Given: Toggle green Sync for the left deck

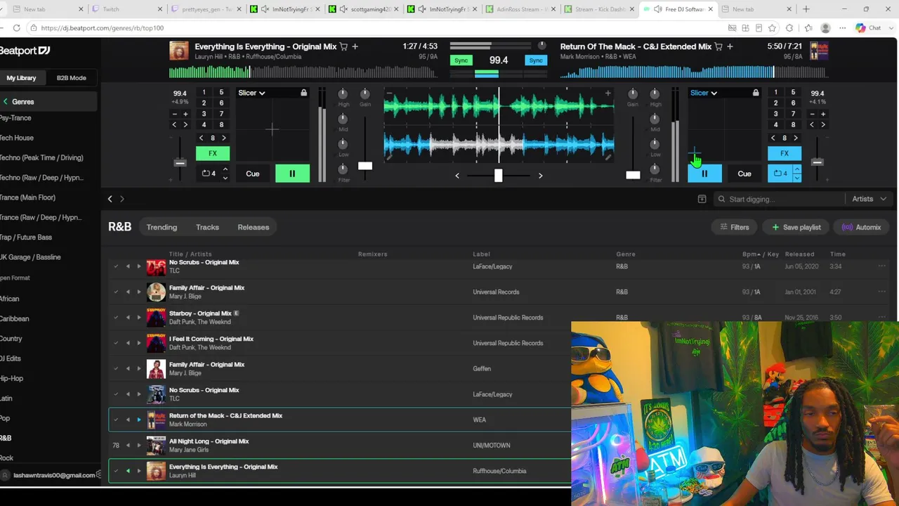Looking at the screenshot, I should coord(461,60).
